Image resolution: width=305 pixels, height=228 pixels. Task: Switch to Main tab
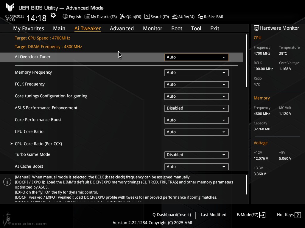point(59,28)
